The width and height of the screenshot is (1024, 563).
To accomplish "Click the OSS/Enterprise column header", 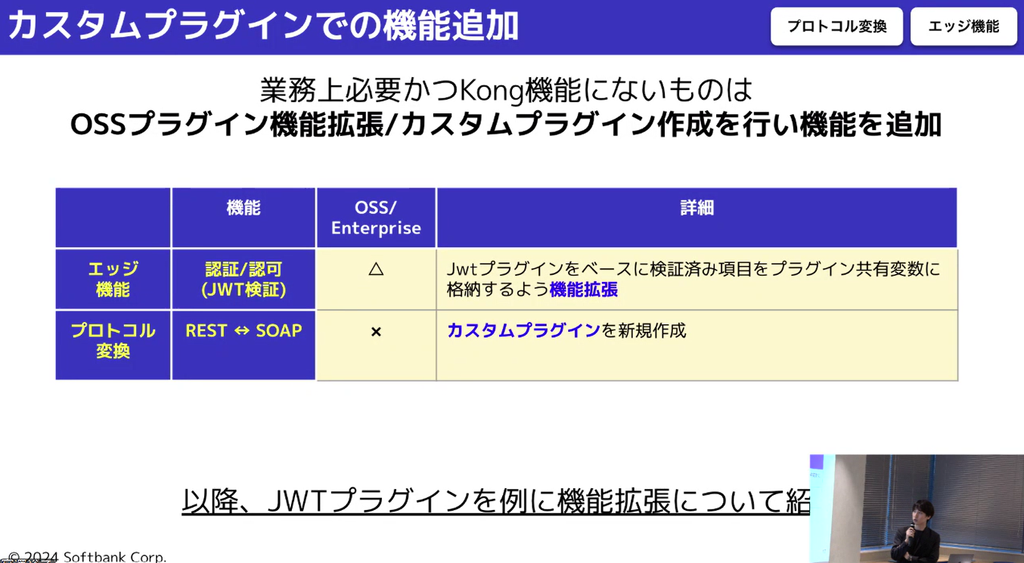I will (376, 218).
